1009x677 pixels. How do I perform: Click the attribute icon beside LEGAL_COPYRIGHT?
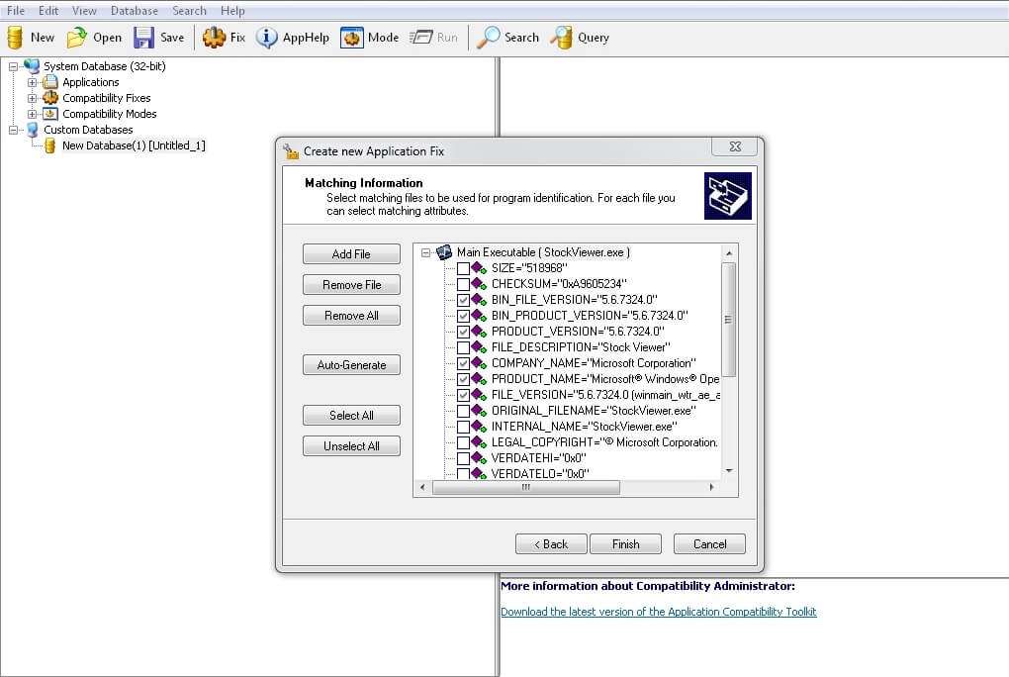point(479,441)
